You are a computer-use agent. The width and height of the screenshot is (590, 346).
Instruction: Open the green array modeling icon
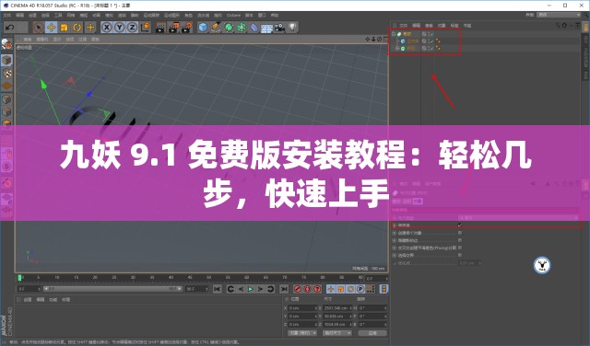[x=242, y=27]
